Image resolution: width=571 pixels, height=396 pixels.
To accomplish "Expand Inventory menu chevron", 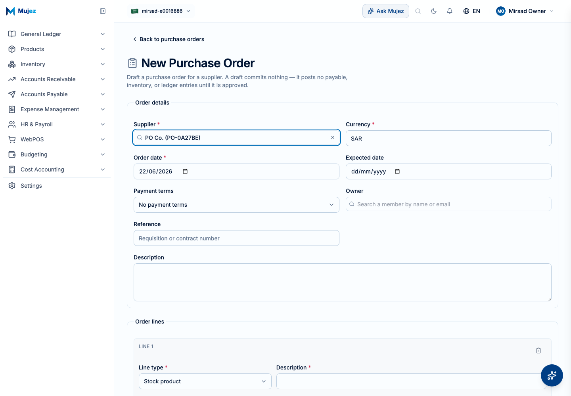I will pyautogui.click(x=103, y=64).
